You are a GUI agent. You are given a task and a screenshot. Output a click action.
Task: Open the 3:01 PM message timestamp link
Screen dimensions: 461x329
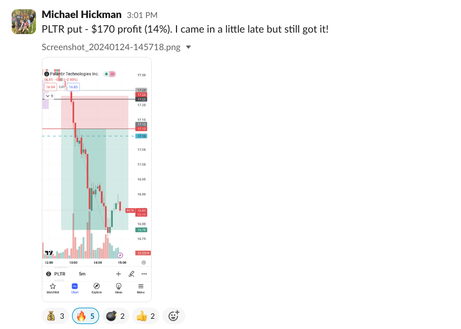[x=142, y=16]
